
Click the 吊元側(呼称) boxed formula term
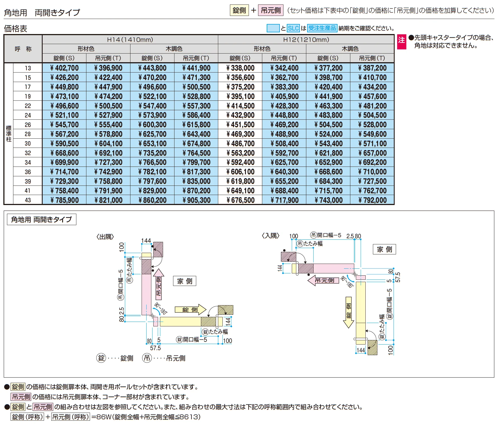click(x=71, y=417)
